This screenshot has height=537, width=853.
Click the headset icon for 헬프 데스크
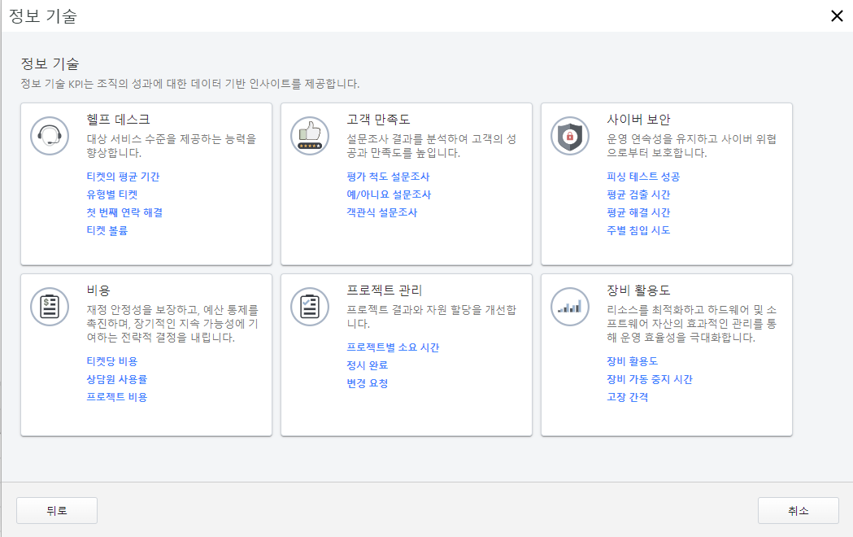coord(50,136)
